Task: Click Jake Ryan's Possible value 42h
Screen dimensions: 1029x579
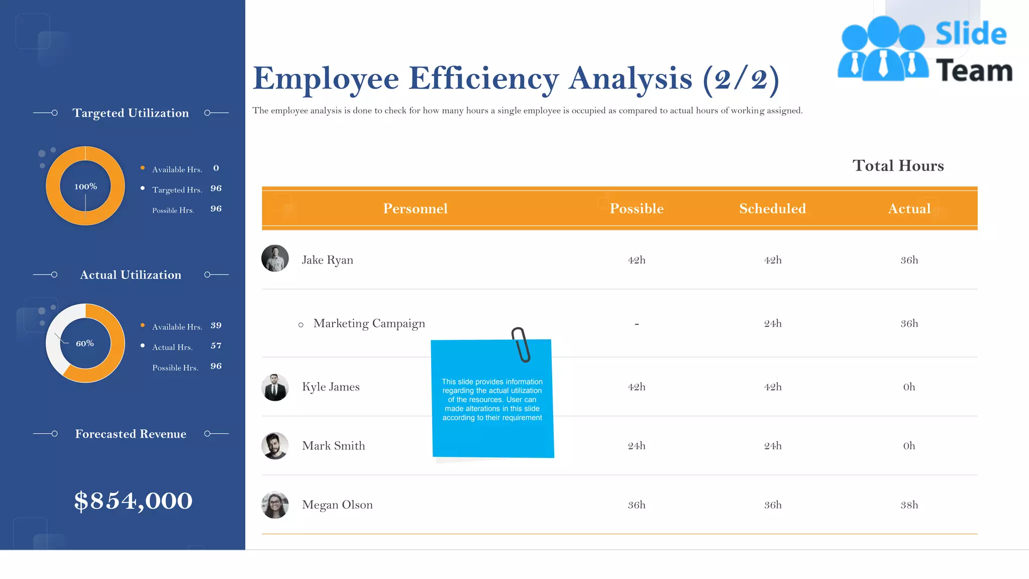Action: pyautogui.click(x=637, y=260)
